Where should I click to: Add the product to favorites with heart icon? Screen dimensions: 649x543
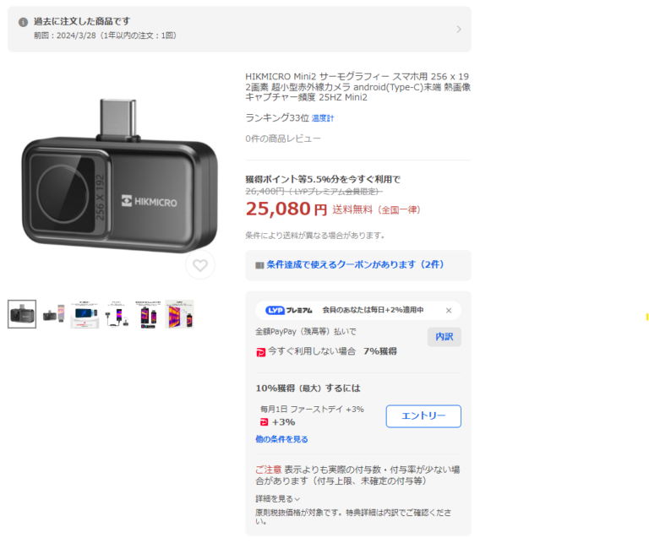tap(200, 265)
